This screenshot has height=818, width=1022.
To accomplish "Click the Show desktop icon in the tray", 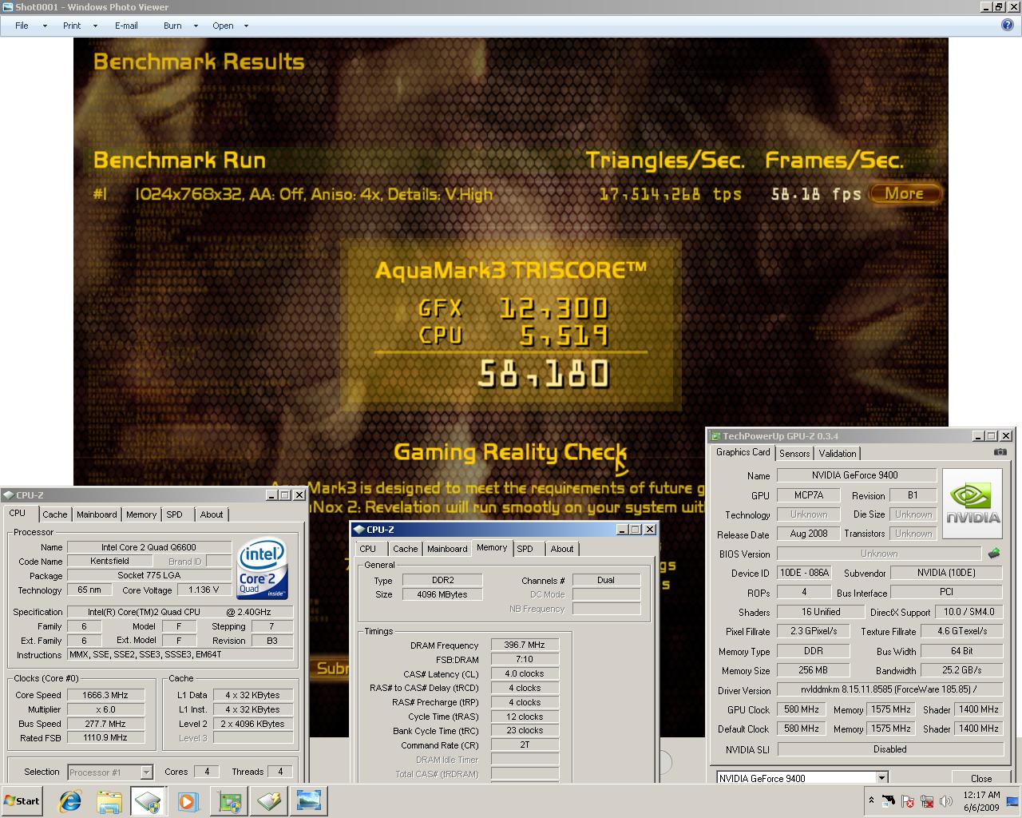I will pos(1012,801).
